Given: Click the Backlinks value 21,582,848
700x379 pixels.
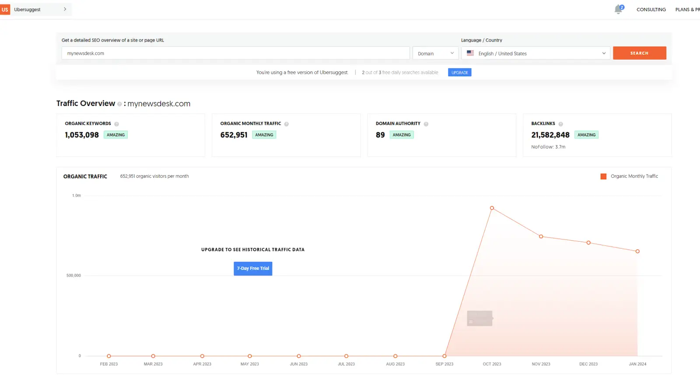Looking at the screenshot, I should pos(550,135).
